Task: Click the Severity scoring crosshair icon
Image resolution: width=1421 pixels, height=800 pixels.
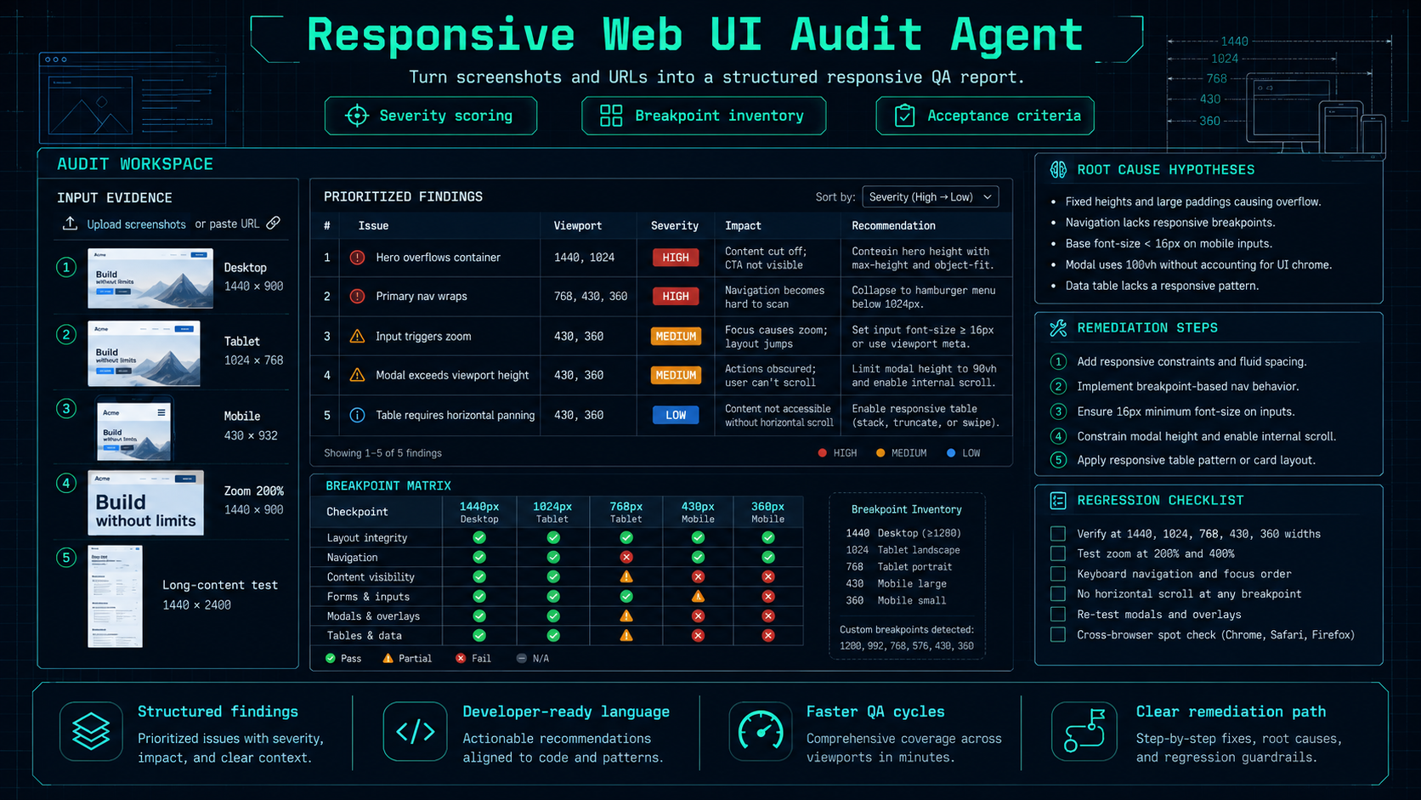Action: (357, 116)
